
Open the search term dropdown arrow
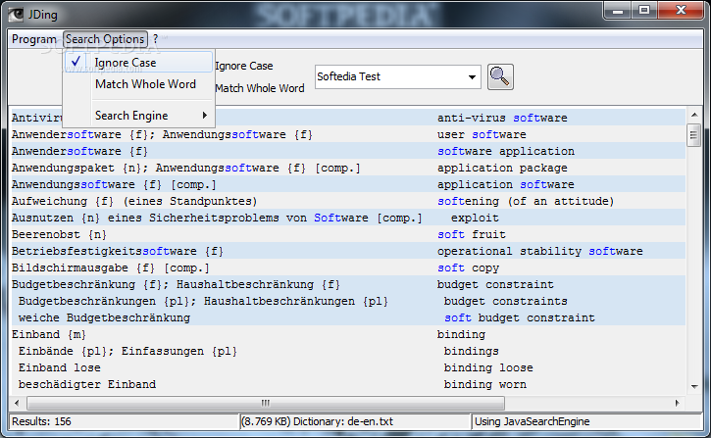(472, 77)
